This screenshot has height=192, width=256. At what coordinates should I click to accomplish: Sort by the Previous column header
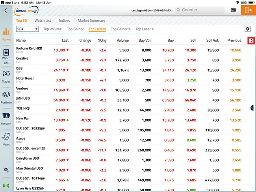pyautogui.click(x=234, y=41)
